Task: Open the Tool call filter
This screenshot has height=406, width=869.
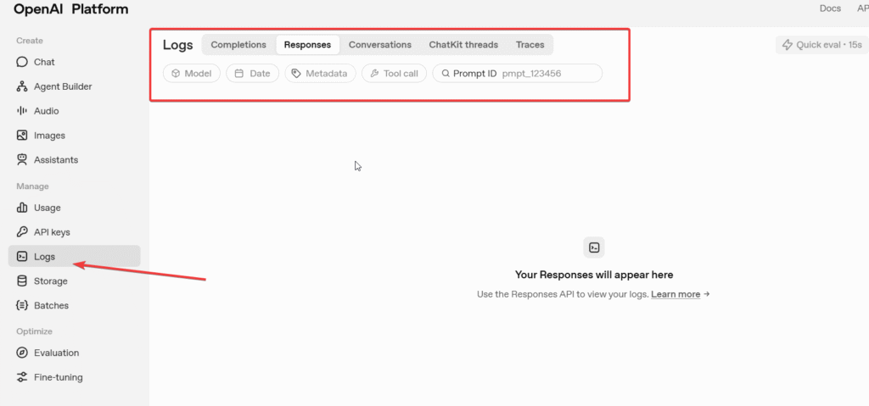Action: 394,74
